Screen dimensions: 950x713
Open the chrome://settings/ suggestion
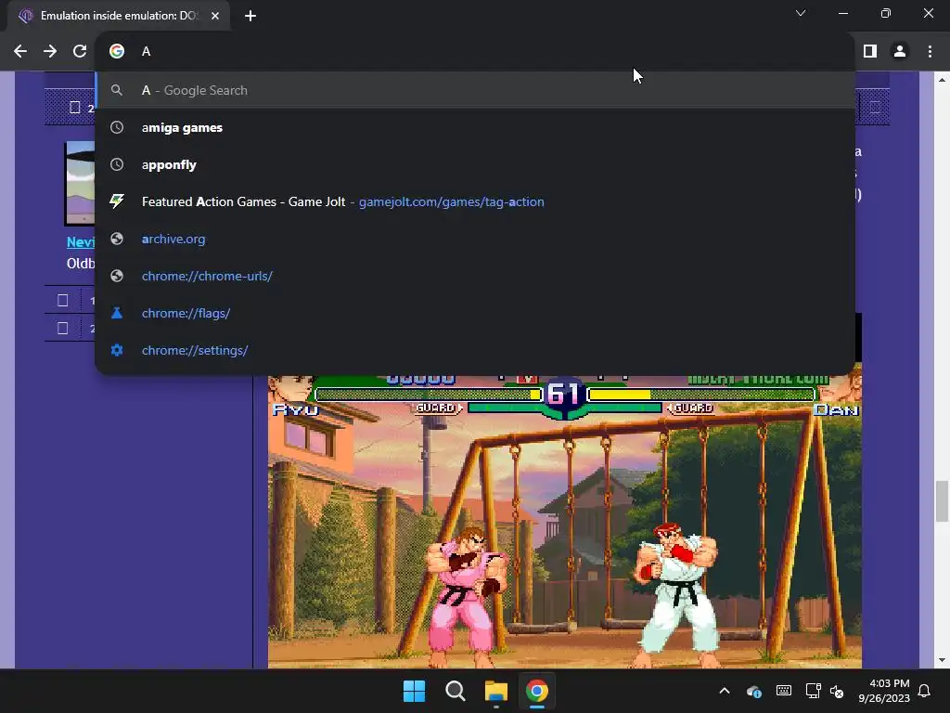[x=475, y=350]
